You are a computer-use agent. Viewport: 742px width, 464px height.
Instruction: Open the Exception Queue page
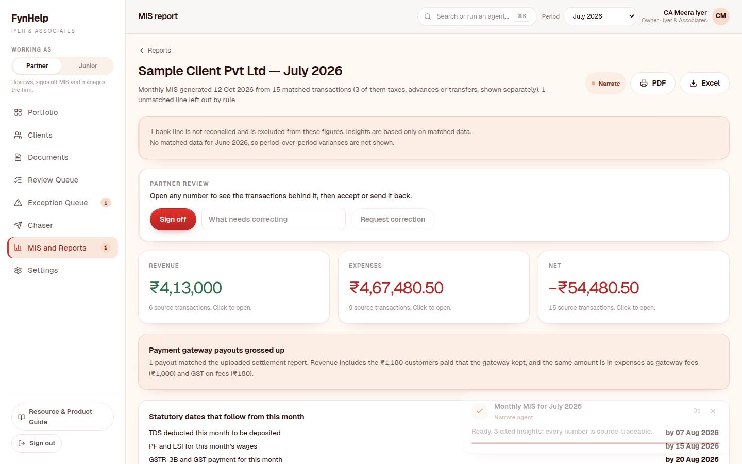pyautogui.click(x=62, y=203)
